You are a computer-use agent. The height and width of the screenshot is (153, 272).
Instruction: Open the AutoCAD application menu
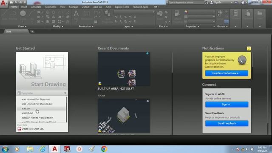[3, 3]
